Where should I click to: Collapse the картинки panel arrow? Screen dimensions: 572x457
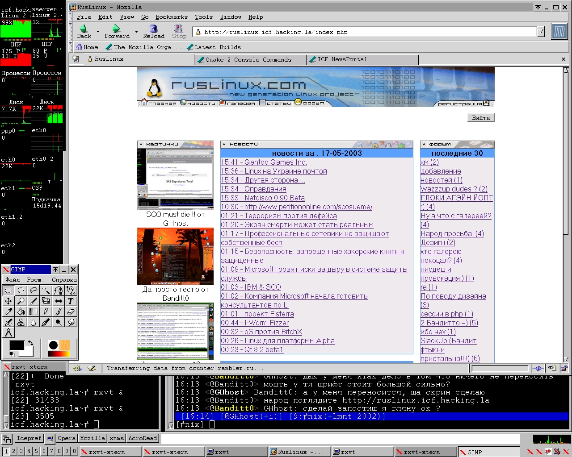point(141,144)
